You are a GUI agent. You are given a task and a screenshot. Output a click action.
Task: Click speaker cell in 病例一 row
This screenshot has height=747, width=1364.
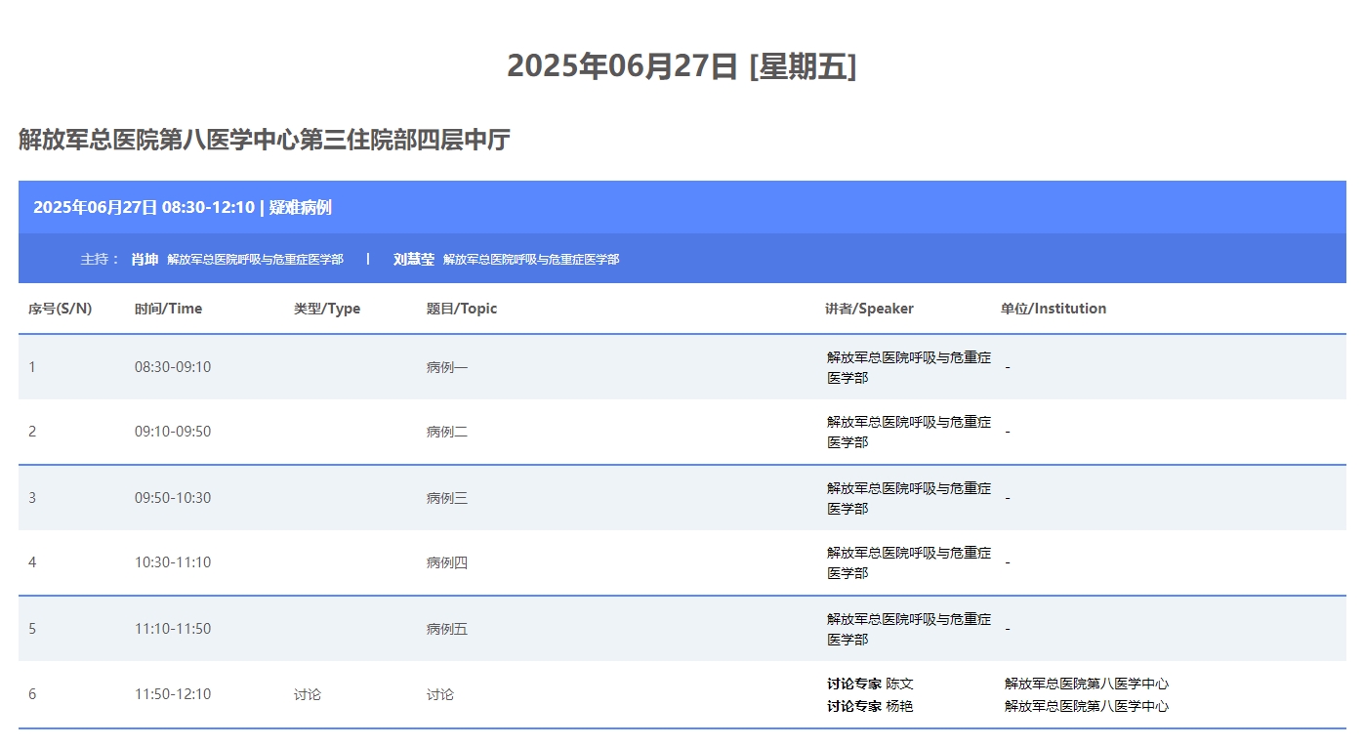[909, 367]
